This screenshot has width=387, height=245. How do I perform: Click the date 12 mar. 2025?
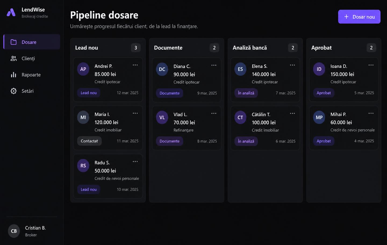[x=128, y=93]
